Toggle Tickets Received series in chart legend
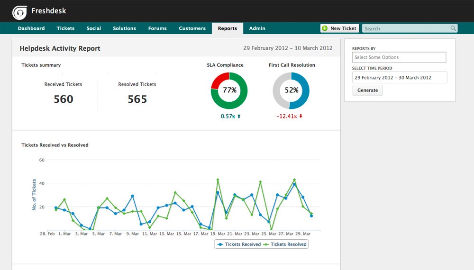 coord(239,244)
